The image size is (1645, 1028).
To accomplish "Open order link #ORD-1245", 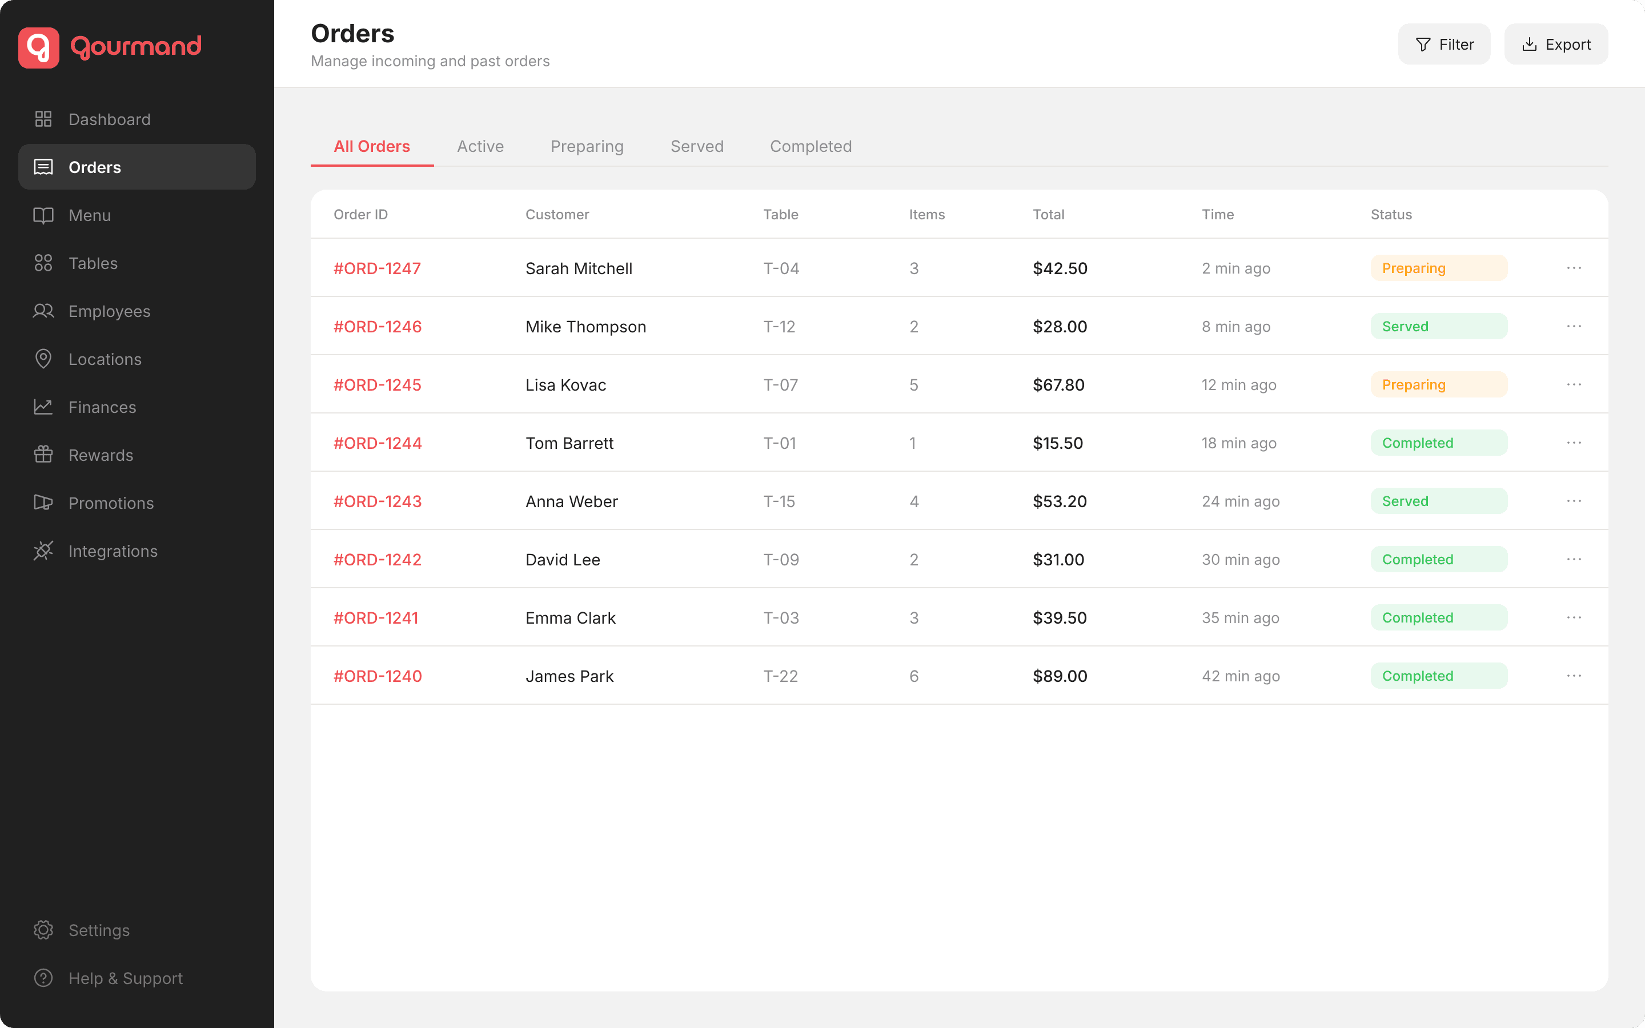I will click(377, 384).
